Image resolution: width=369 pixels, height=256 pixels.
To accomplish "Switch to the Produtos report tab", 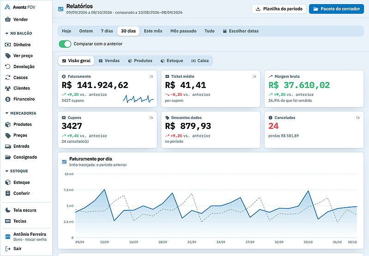I will 140,61.
